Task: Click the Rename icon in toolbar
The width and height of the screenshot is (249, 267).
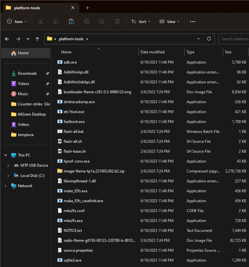Action: click(x=87, y=21)
